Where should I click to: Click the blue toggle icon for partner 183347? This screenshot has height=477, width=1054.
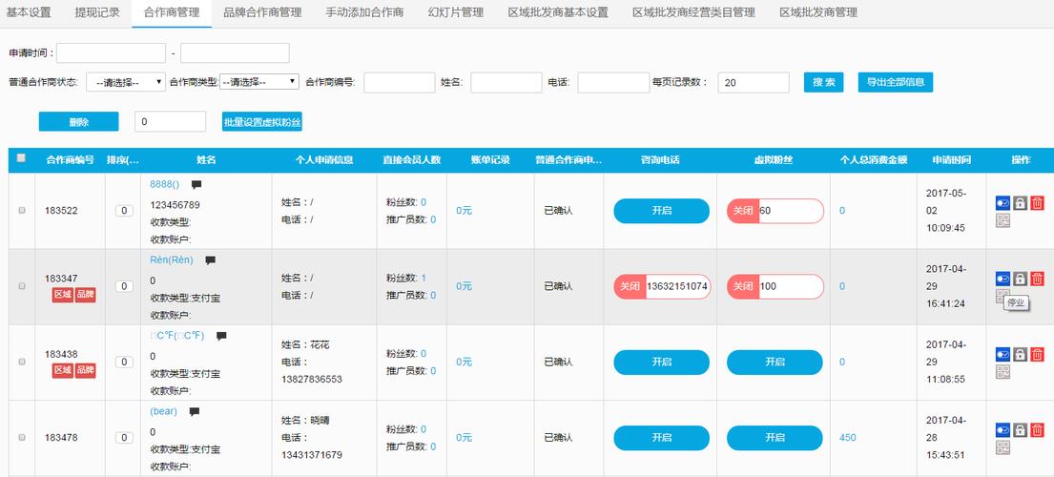coord(1002,279)
